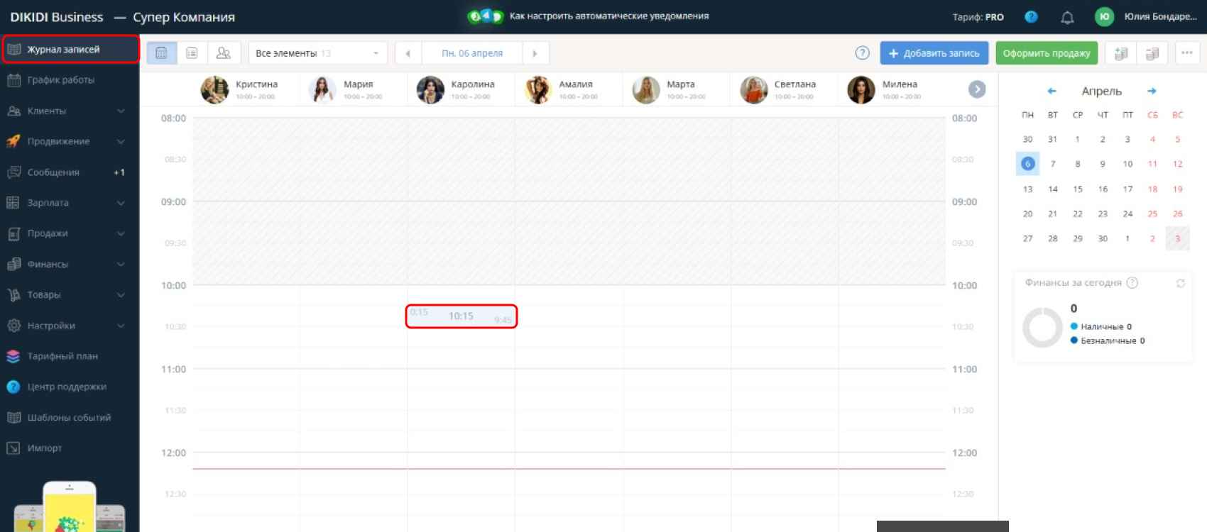This screenshot has height=532, width=1207.
Task: Click refresh icon in finances widget
Action: pos(1180,283)
